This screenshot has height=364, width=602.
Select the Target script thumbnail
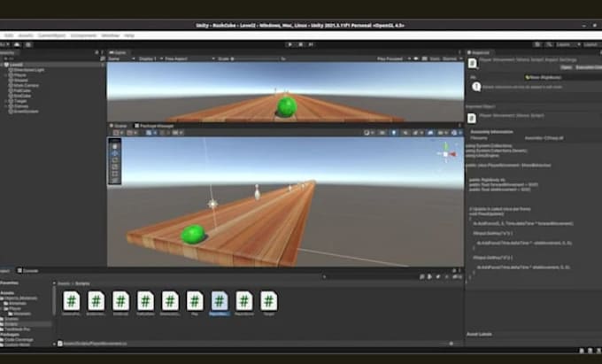coord(269,300)
